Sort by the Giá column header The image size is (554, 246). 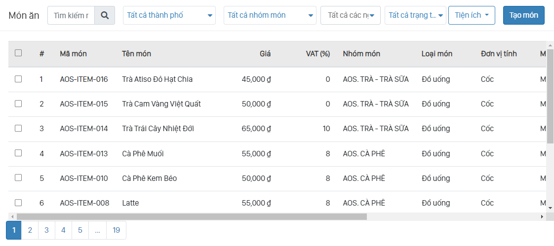pos(265,54)
